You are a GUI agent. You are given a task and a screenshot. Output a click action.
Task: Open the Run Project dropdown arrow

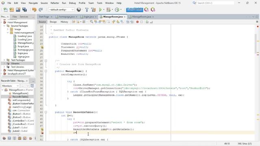tap(104, 10)
